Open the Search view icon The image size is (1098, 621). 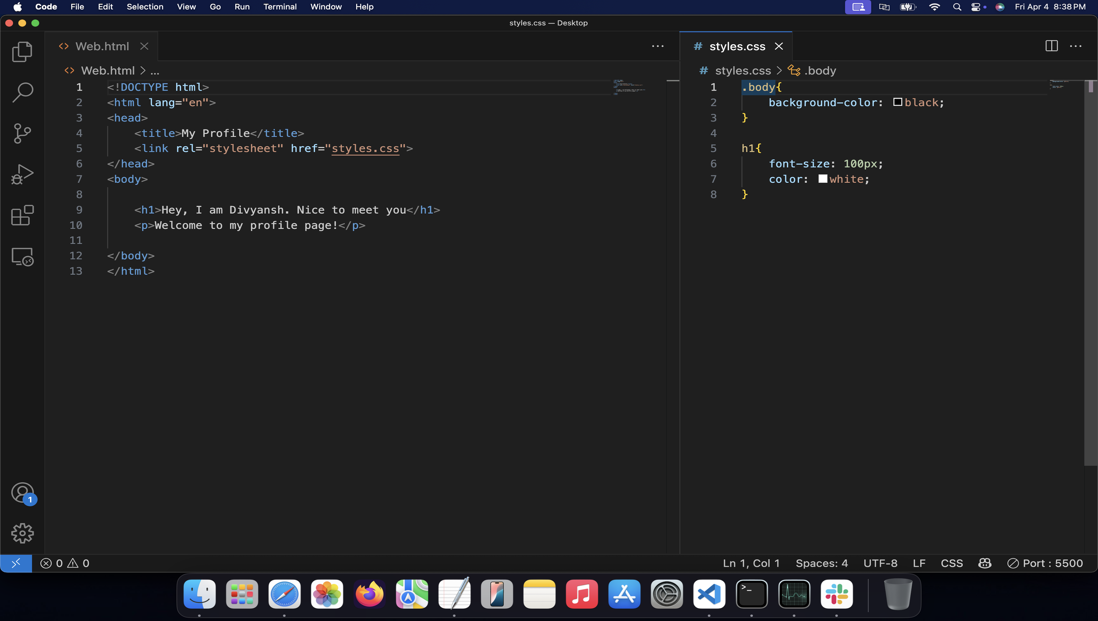pyautogui.click(x=22, y=92)
